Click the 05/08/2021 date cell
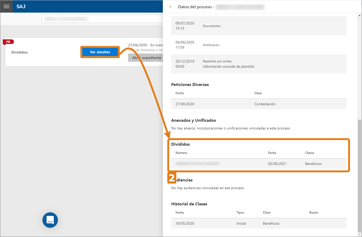 pos(277,164)
